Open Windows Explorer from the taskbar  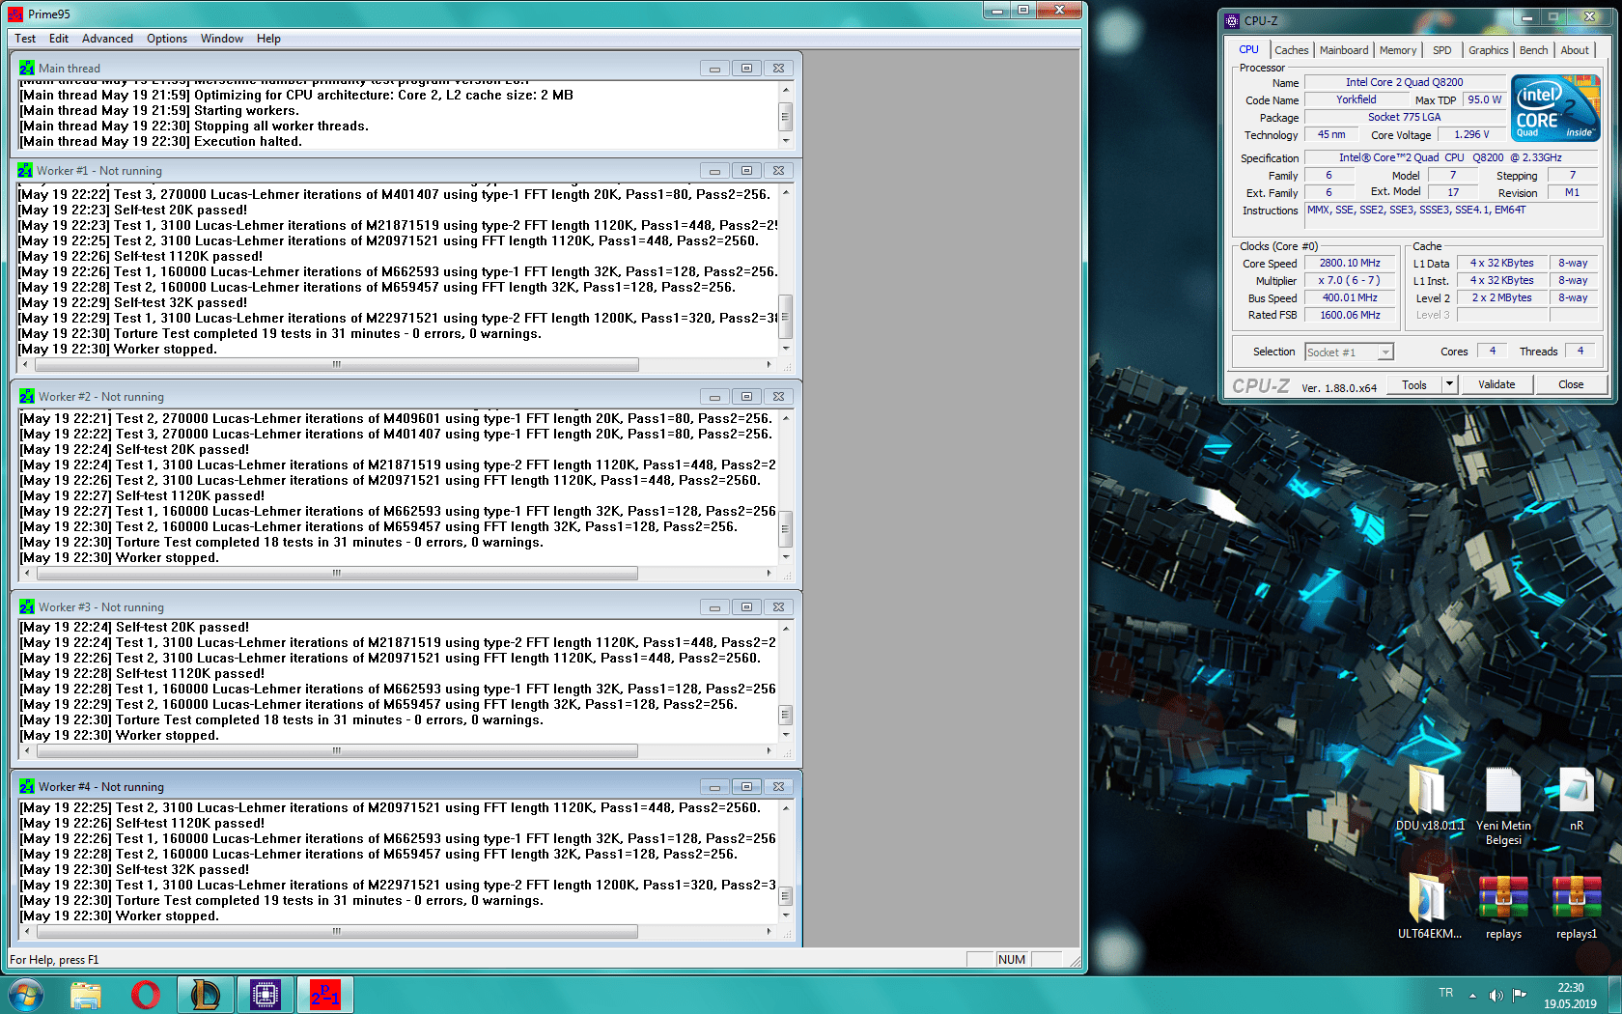coord(86,995)
